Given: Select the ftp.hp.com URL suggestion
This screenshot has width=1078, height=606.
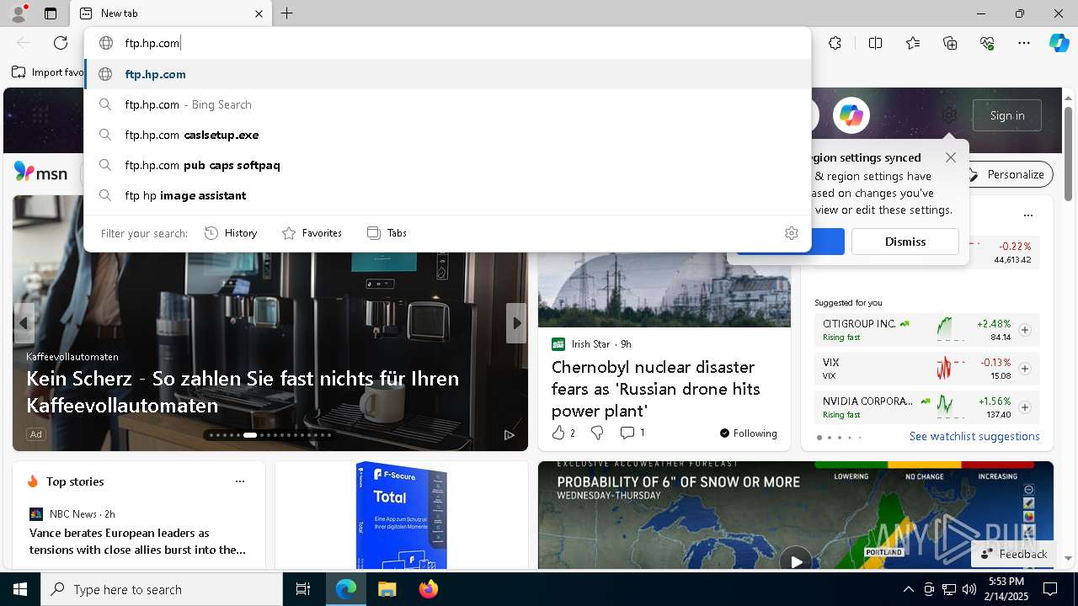Looking at the screenshot, I should pyautogui.click(x=448, y=74).
